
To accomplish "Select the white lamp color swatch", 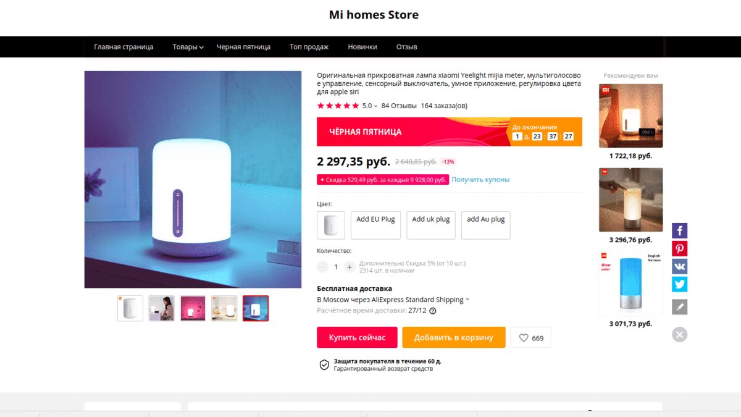I will [x=331, y=225].
